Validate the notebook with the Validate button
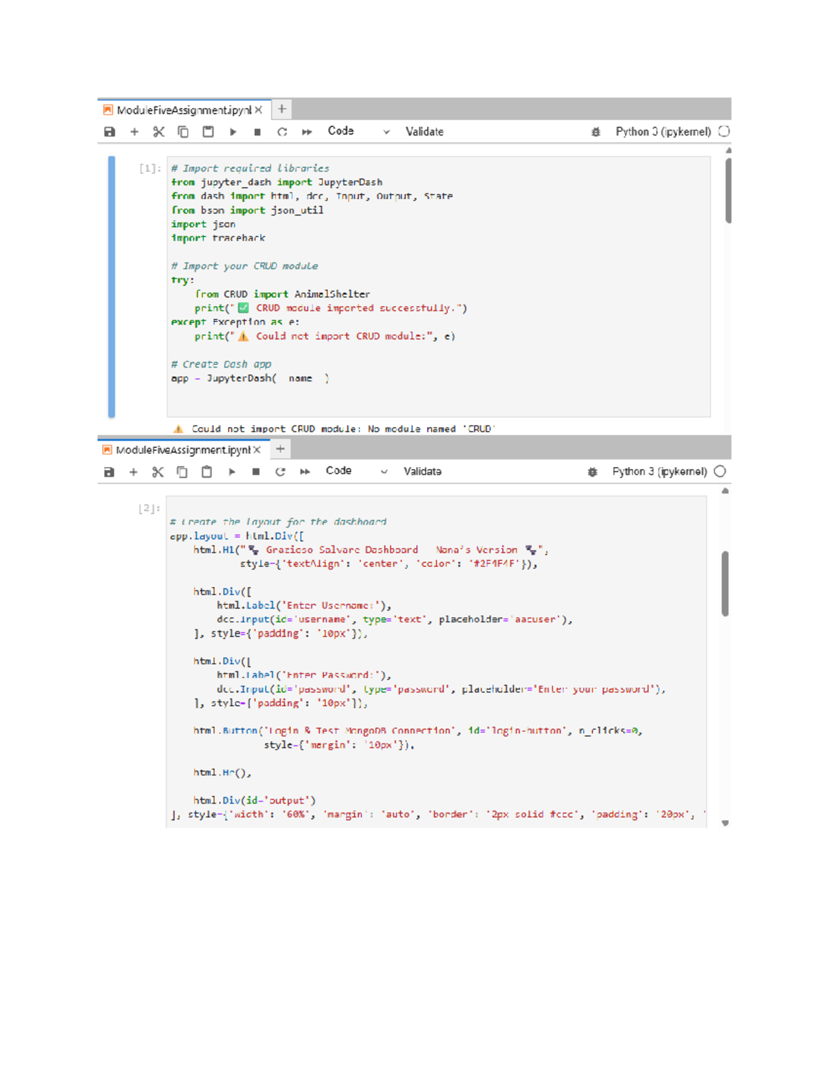Screen dimensions: 829x1073 tap(424, 131)
